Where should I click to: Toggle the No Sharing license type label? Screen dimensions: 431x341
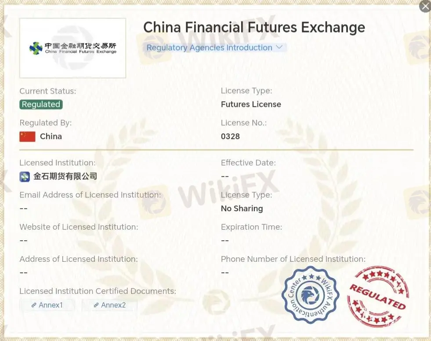click(242, 208)
